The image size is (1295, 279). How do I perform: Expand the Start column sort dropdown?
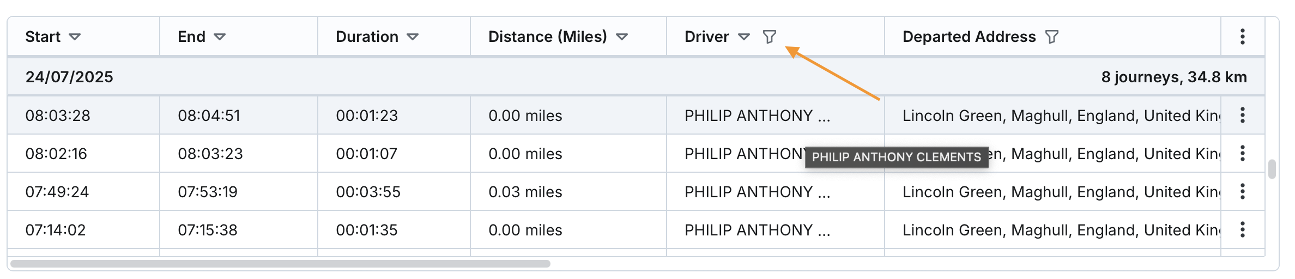click(x=75, y=37)
